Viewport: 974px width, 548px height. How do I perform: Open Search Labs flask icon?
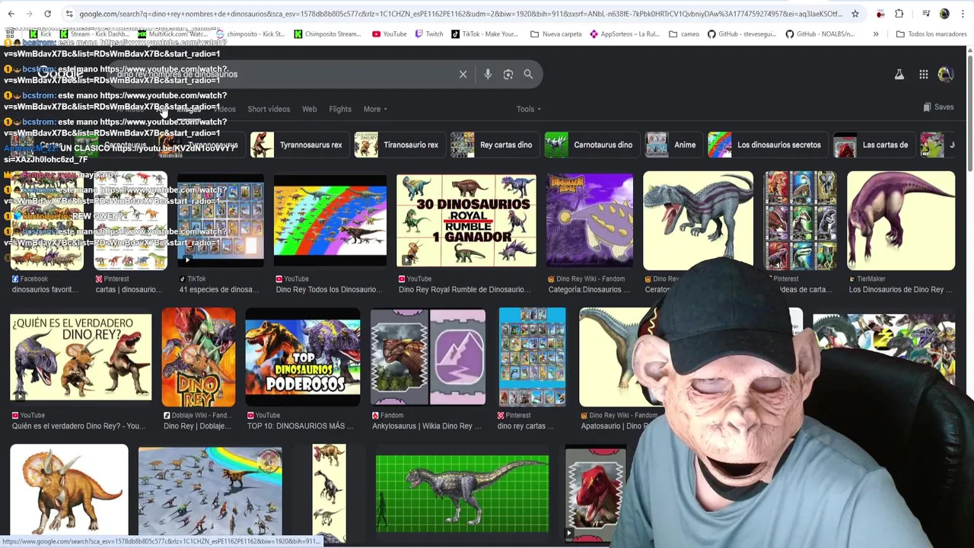(x=899, y=75)
